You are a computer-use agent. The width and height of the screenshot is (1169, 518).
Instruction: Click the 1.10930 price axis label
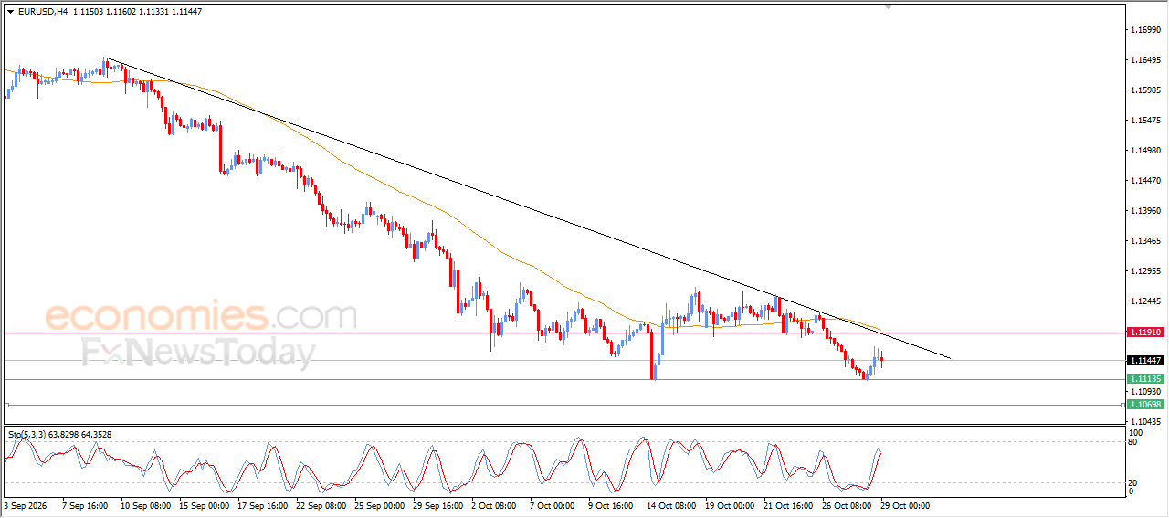click(1144, 392)
